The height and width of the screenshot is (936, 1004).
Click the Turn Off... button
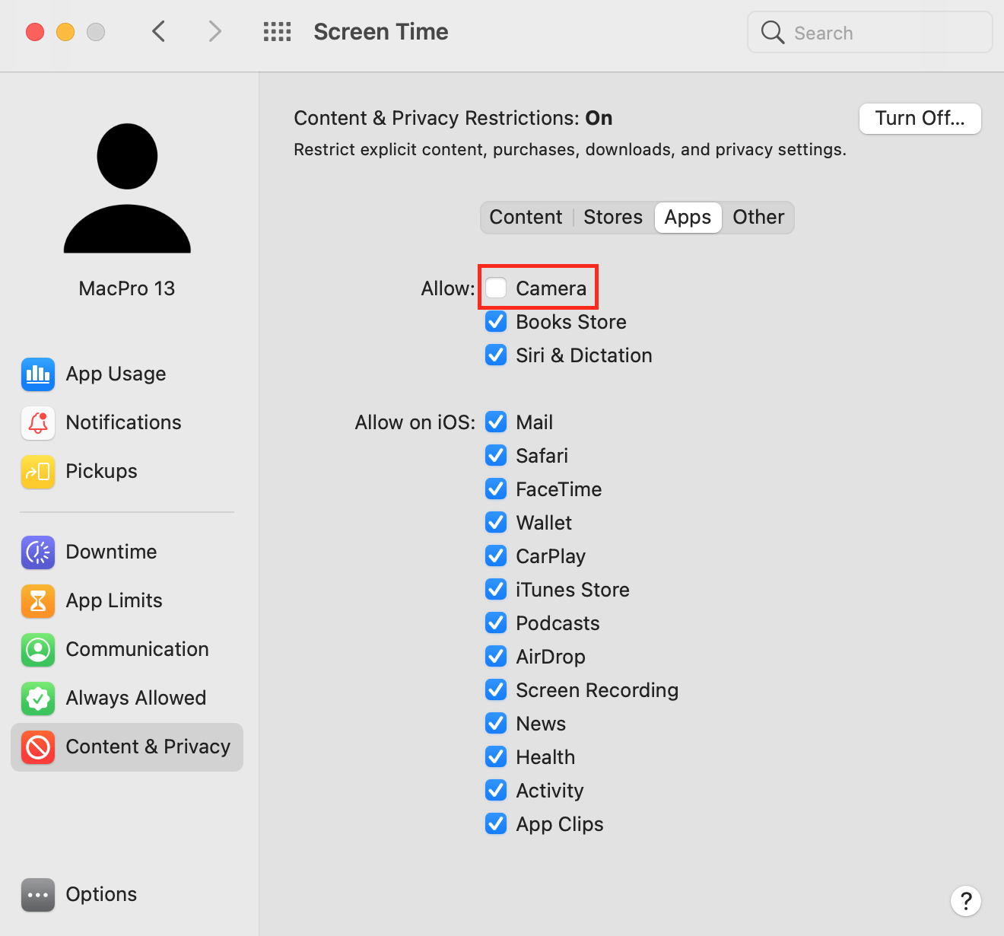pyautogui.click(x=920, y=119)
